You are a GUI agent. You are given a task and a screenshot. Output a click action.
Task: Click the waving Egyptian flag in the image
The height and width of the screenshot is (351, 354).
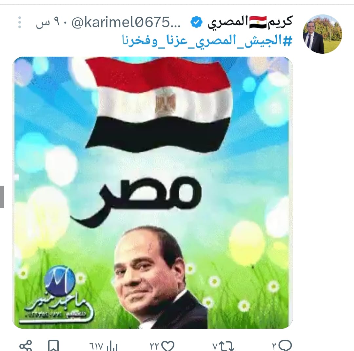[x=159, y=104]
